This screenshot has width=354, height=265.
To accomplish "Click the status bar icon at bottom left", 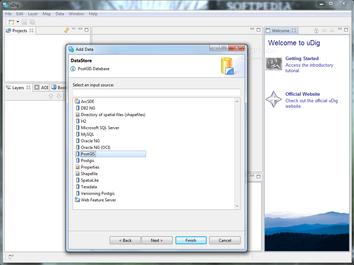I will click(x=11, y=257).
